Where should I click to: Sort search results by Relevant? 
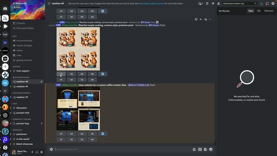[269, 11]
